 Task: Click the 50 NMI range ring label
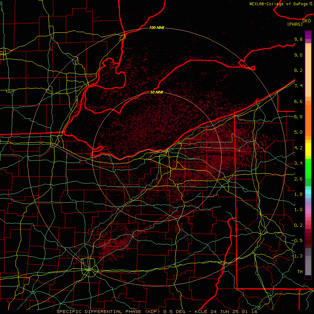tap(157, 92)
